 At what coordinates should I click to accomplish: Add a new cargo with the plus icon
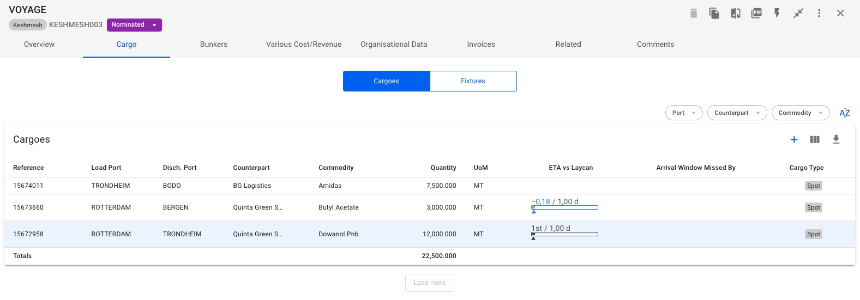click(x=794, y=140)
